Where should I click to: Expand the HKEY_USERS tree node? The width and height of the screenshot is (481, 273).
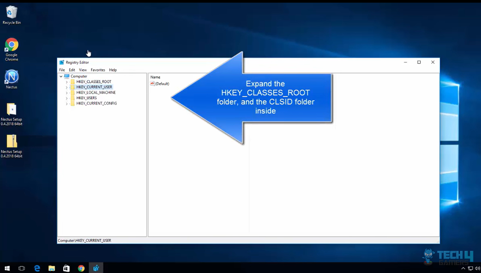(x=67, y=98)
